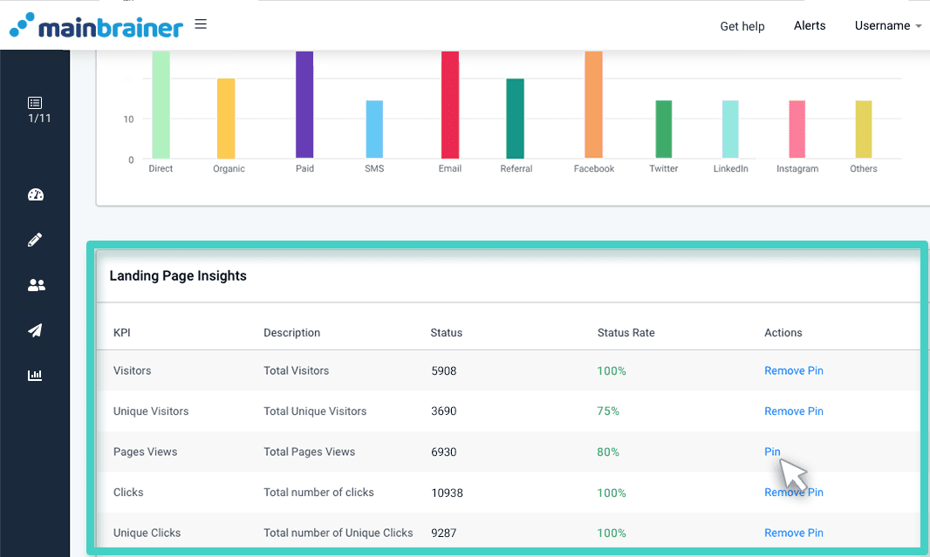
Task: Select the pencil edit icon in sidebar
Action: coord(35,240)
